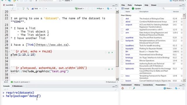Click the Install packages icon
Viewport: 187px width, 105px height.
pos(122,8)
